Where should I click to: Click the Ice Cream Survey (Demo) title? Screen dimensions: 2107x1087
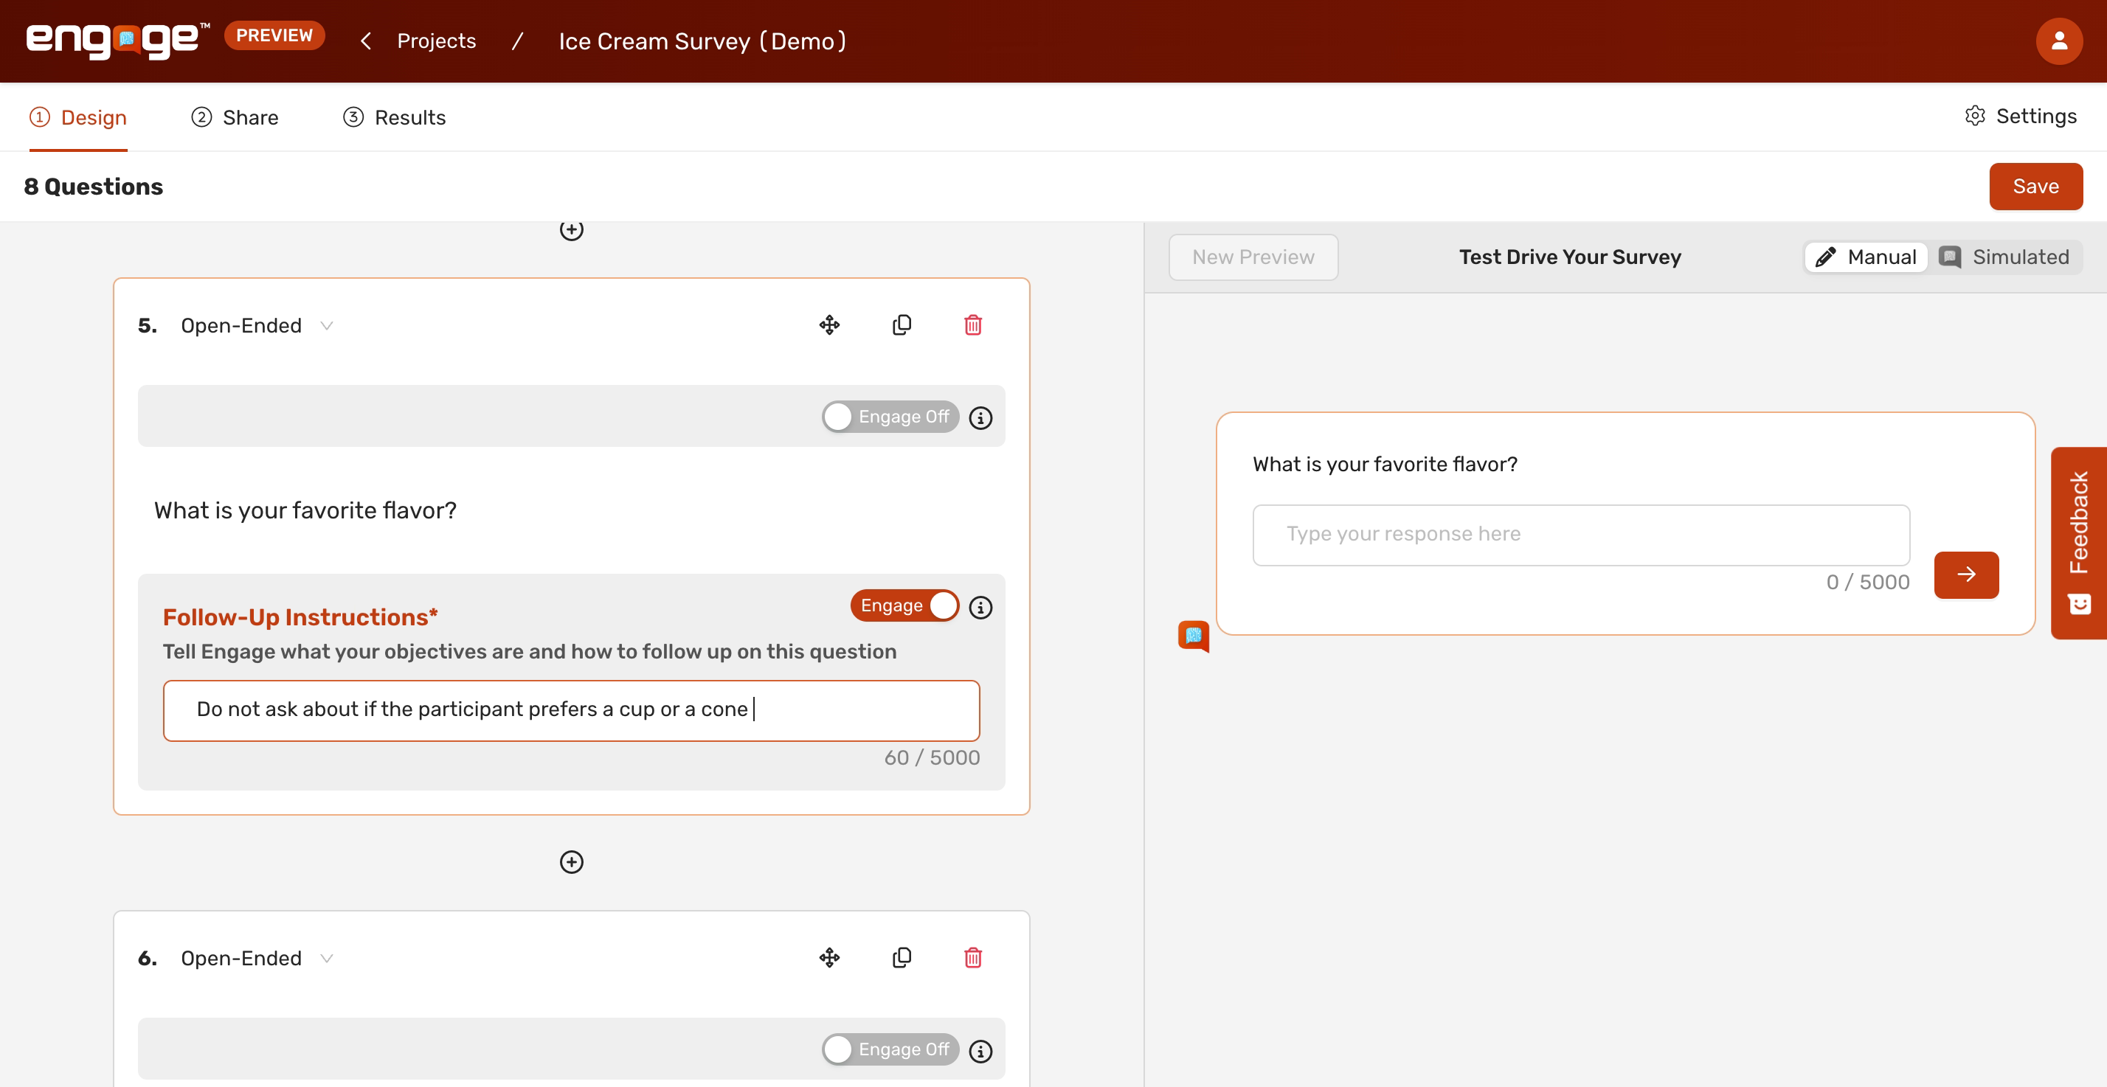tap(702, 41)
